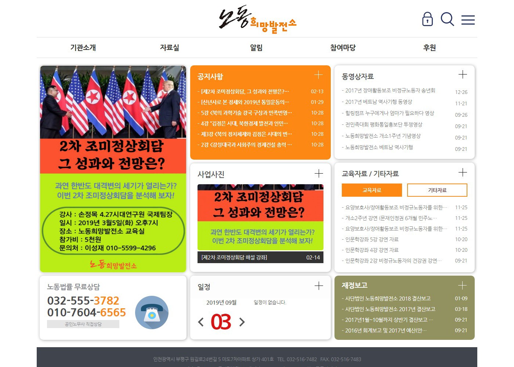Click the blue telephone consultation icon
This screenshot has height=367, width=514.
pyautogui.click(x=152, y=312)
